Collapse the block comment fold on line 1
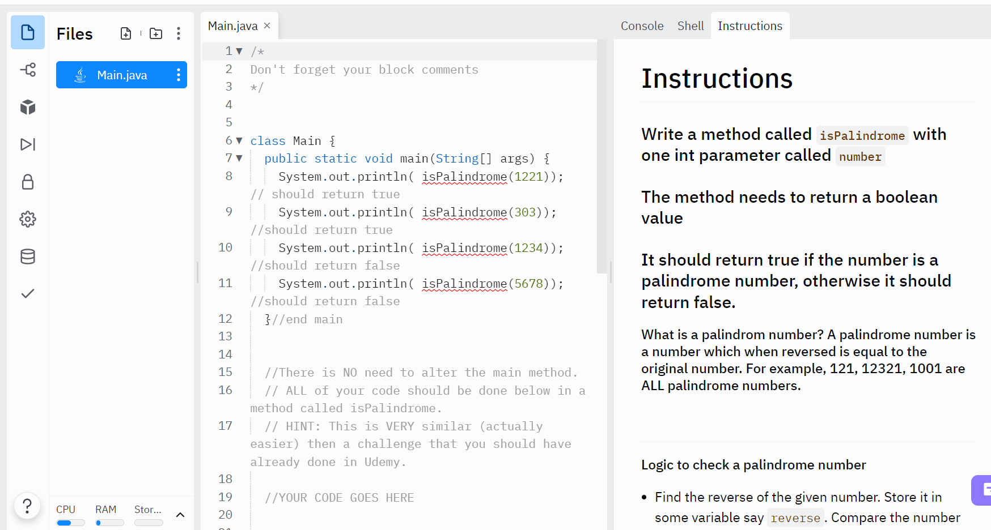The height and width of the screenshot is (530, 991). click(239, 51)
